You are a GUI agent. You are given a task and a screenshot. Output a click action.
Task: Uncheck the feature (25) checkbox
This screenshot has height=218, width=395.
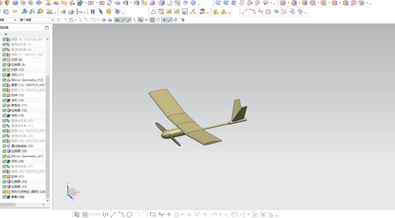4,146
